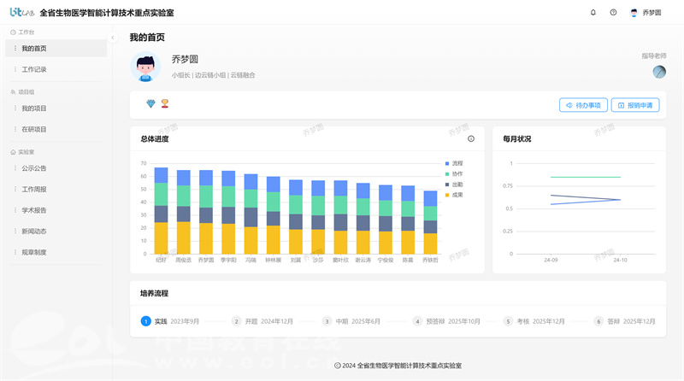The width and height of the screenshot is (684, 381).
Task: Click the 24-09 axis label
Action: pos(551,261)
